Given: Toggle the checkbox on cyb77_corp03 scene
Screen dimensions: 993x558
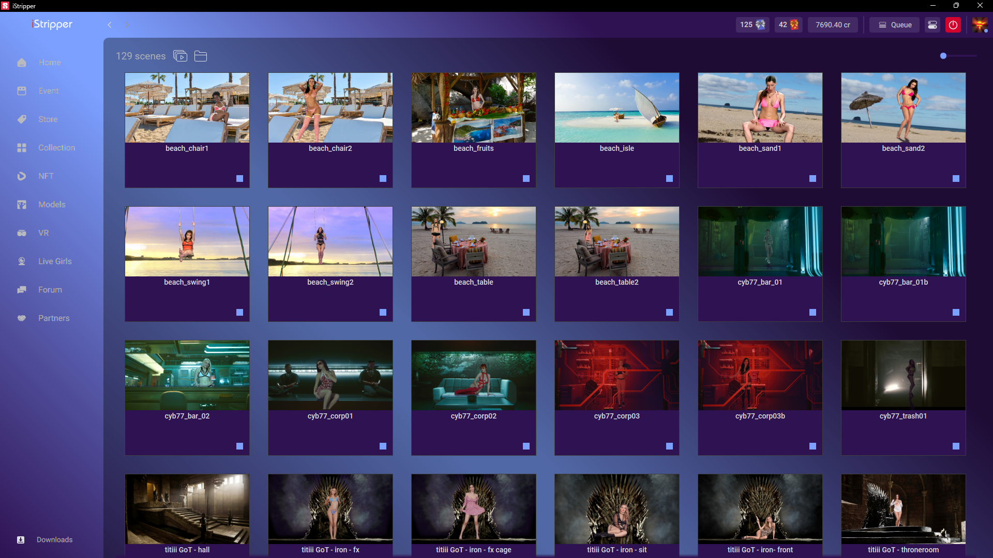Looking at the screenshot, I should click(x=669, y=446).
